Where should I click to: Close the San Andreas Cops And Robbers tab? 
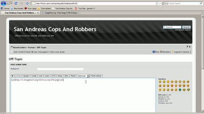click(38, 13)
